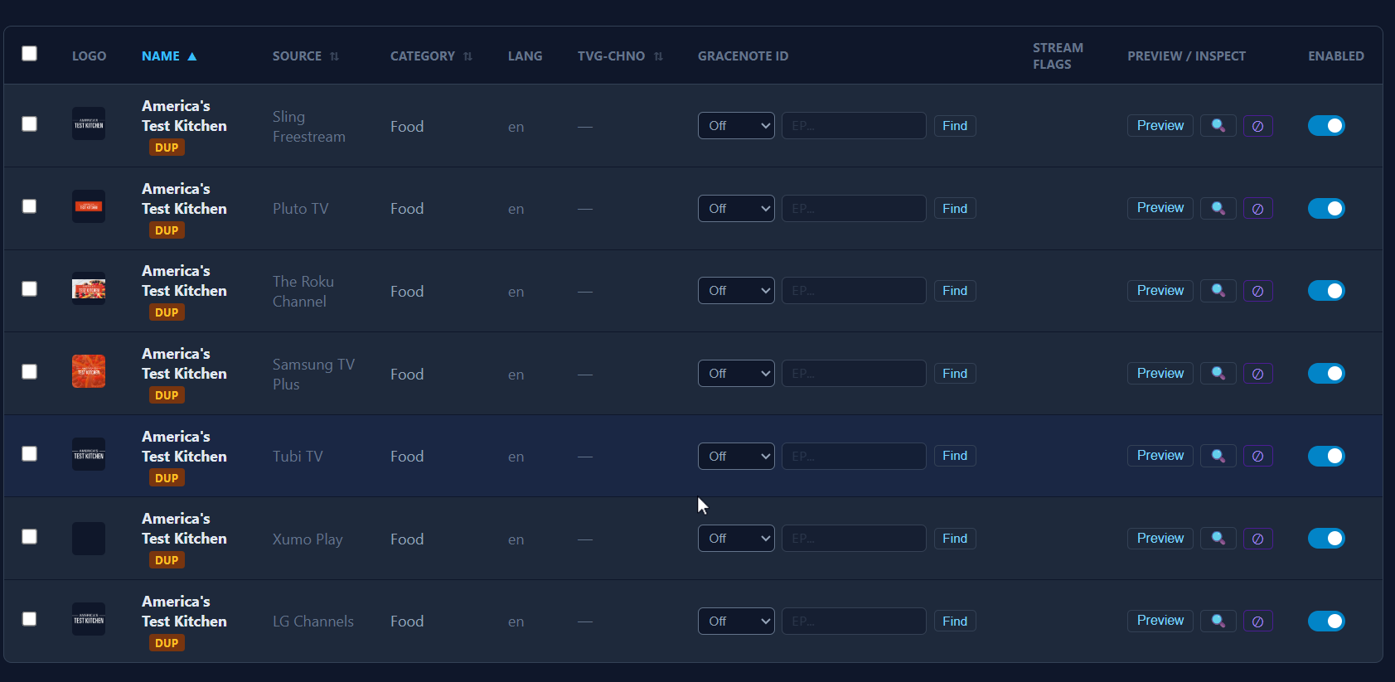1395x682 pixels.
Task: Click purple slash-circle icon in Xumo Play row
Action: pos(1257,539)
